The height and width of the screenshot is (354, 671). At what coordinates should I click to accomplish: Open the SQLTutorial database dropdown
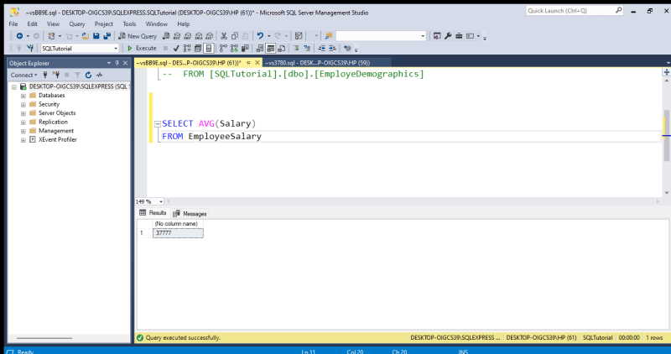[x=116, y=49]
